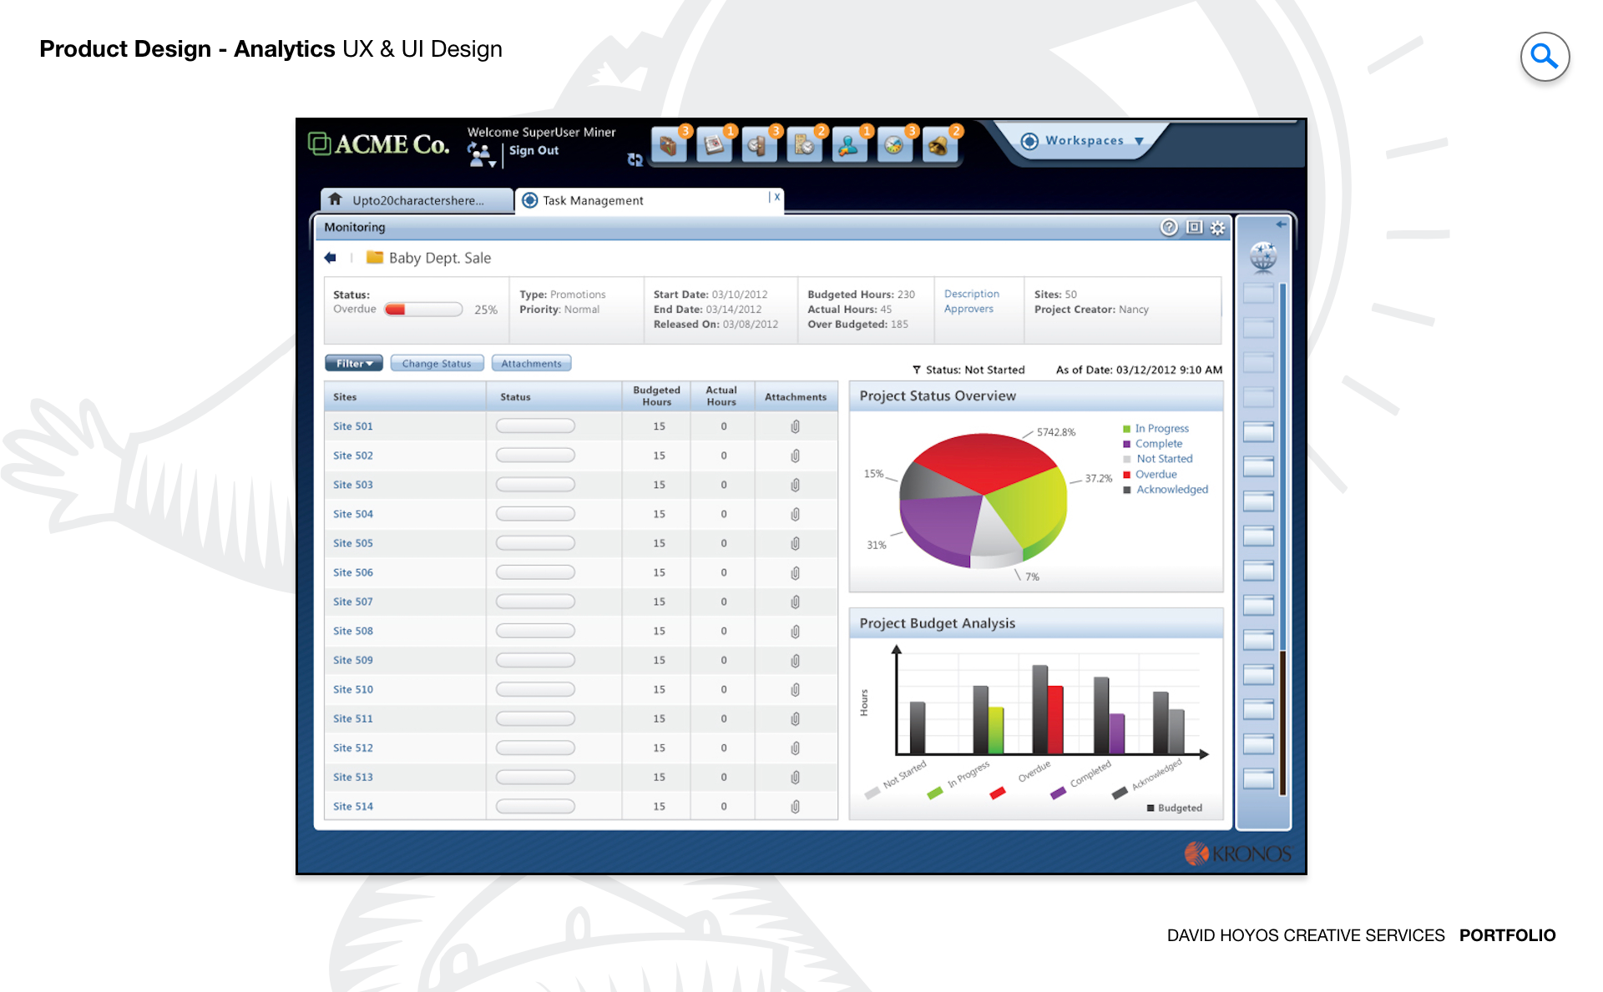
Task: Click the Site 508 status progress bar
Action: pyautogui.click(x=535, y=631)
